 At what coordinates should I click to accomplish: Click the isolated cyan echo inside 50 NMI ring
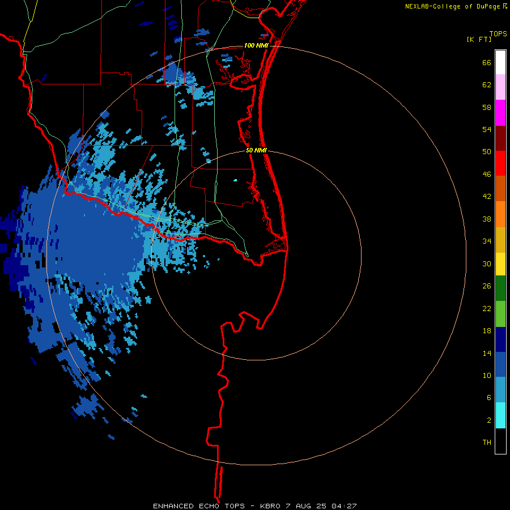235,180
